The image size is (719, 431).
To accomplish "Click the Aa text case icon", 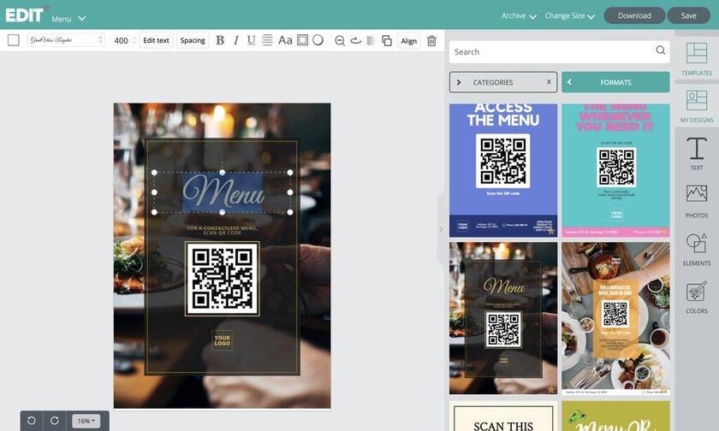I will coord(285,40).
